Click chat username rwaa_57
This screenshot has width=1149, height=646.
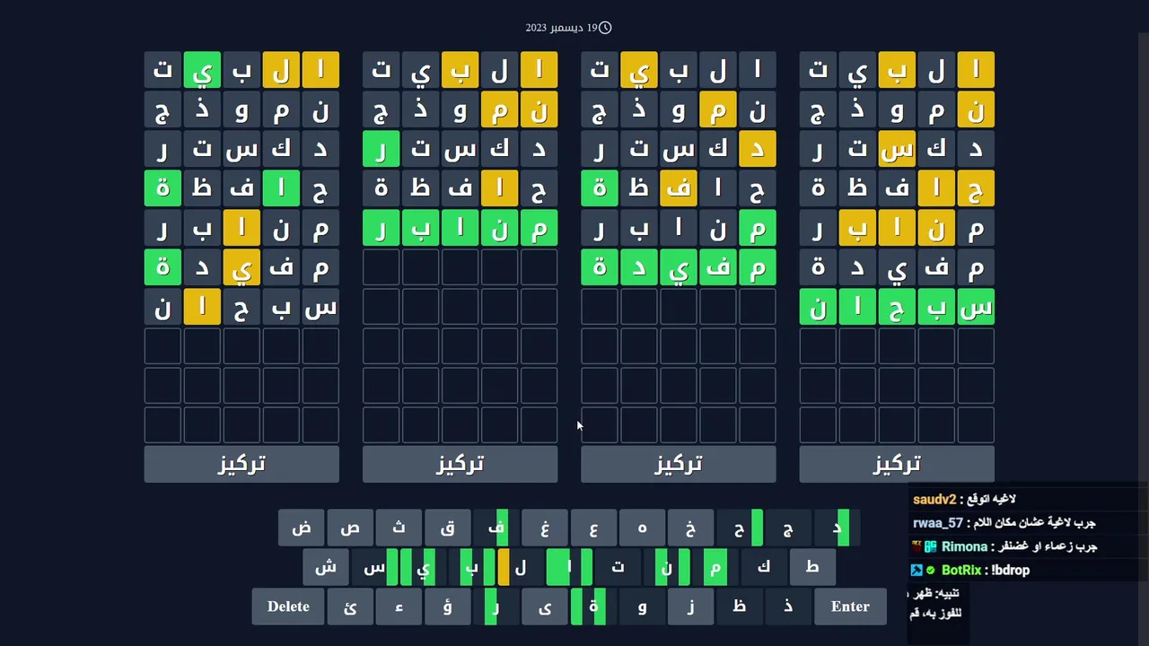938,523
